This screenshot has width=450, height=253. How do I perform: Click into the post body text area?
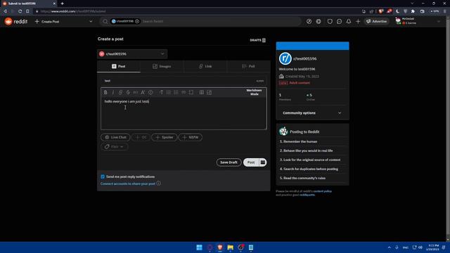[184, 113]
